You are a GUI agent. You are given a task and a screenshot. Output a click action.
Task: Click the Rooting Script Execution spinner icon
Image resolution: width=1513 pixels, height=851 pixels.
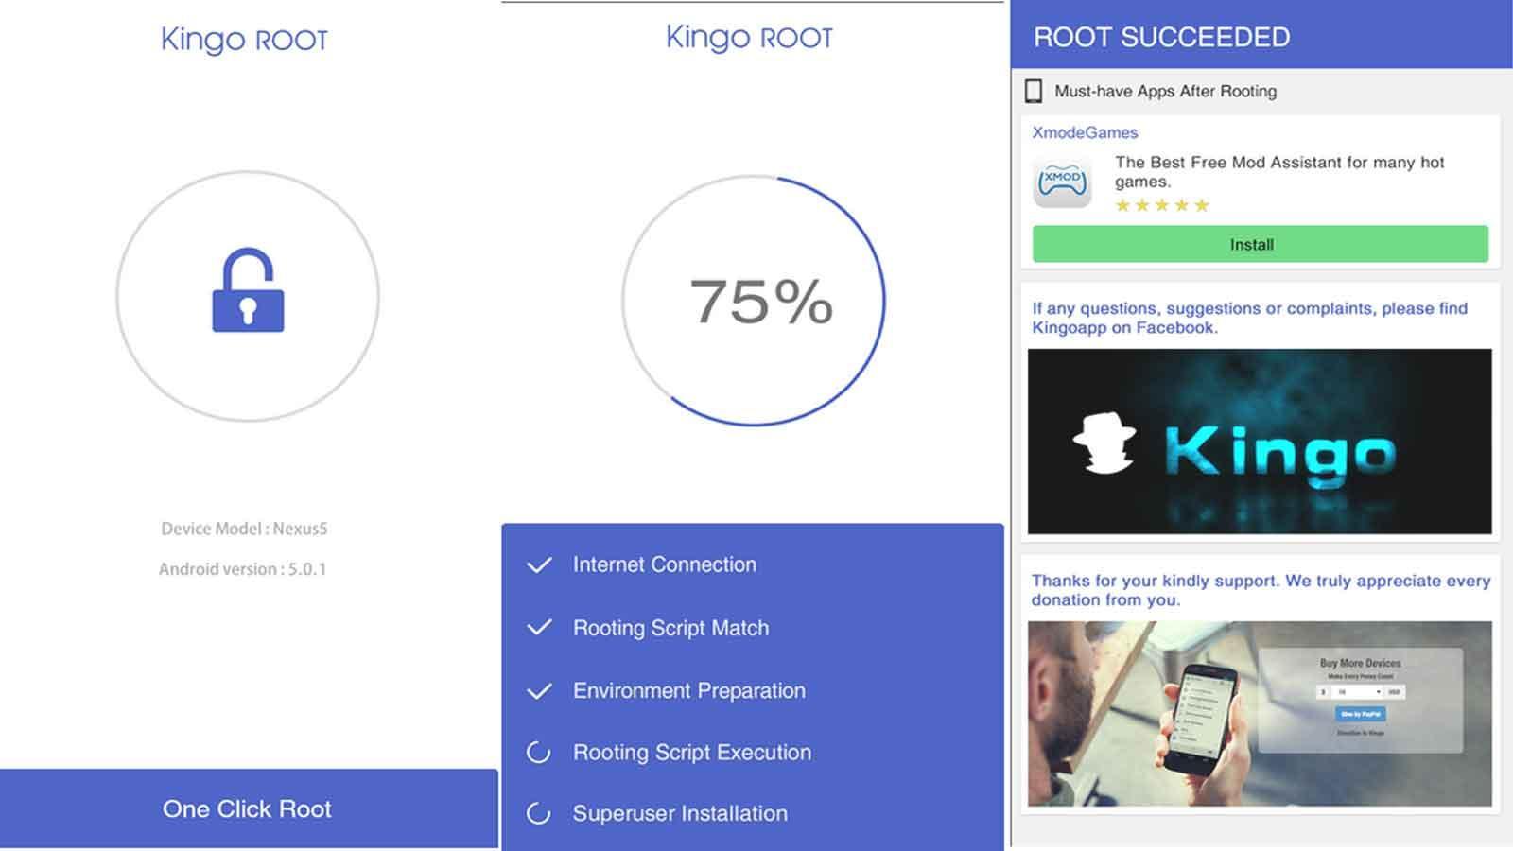[x=538, y=753]
